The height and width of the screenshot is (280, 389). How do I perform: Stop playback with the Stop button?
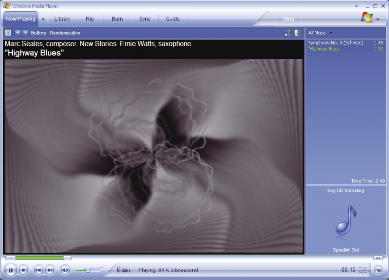click(x=23, y=270)
